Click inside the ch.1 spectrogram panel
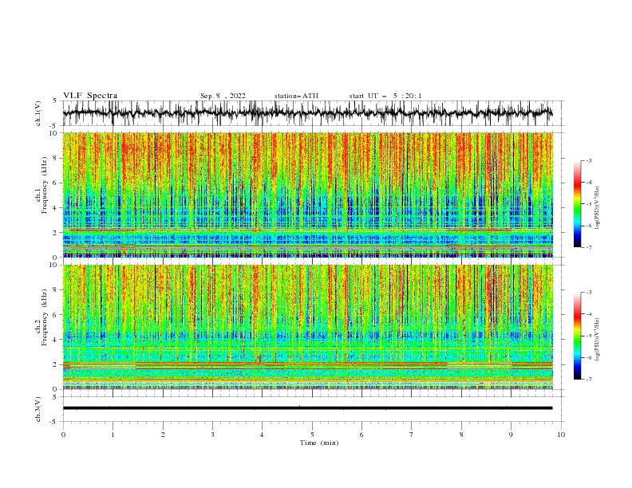 (x=307, y=195)
